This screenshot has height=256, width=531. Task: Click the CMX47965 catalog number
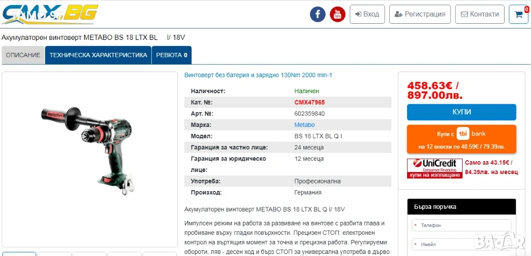pos(310,102)
